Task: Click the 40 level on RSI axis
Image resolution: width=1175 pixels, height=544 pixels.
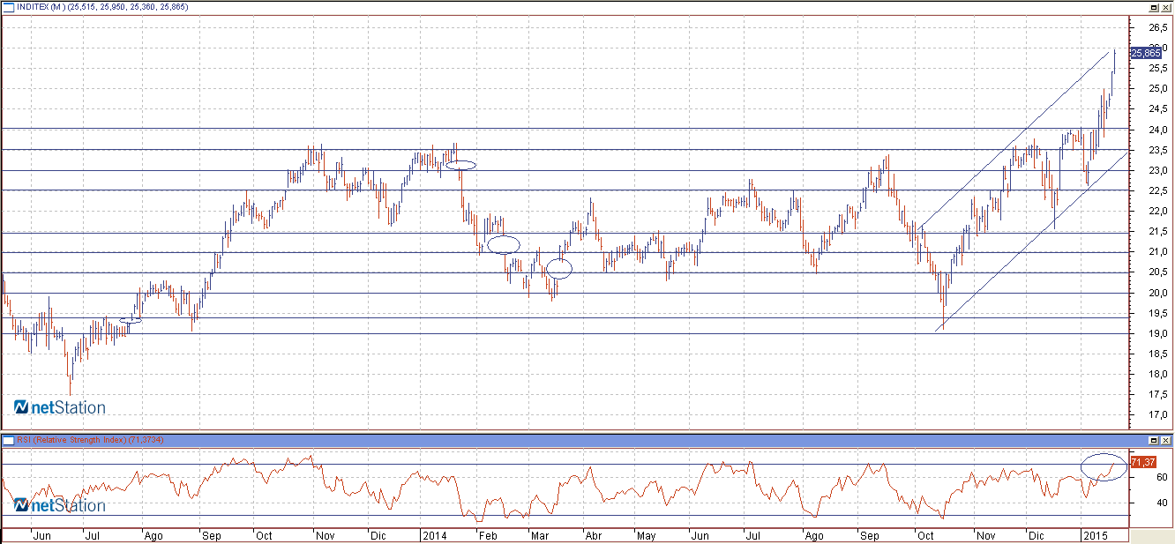Action: (1162, 503)
